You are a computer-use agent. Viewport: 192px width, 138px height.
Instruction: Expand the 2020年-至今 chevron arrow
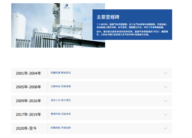[x=165, y=128]
